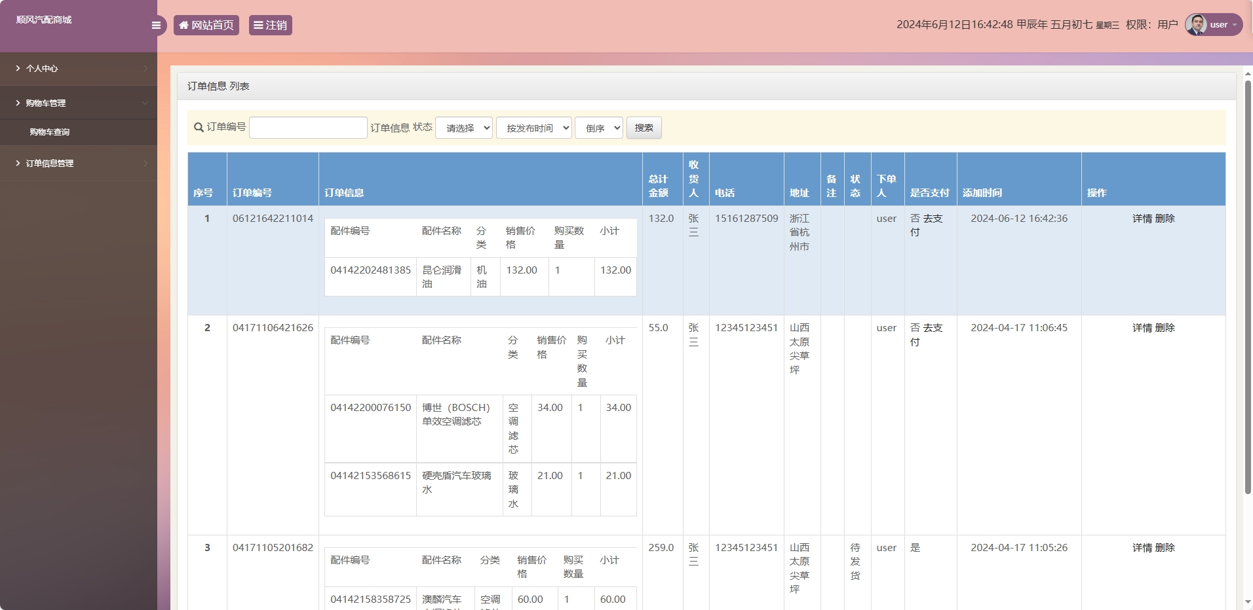
Task: Select 个人中心 in the sidebar menu
Action: point(42,68)
